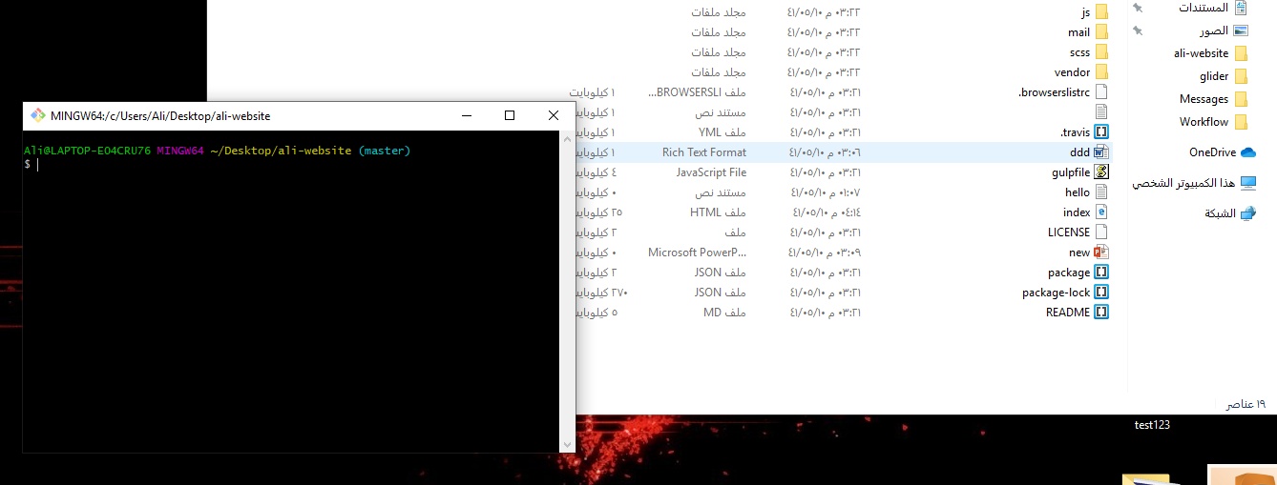
Task: Click the pin icon beside المستندات
Action: pos(1137,8)
